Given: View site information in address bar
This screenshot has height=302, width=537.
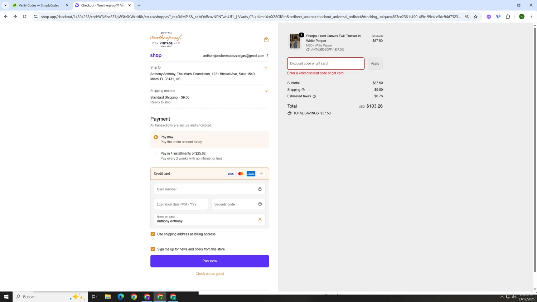Looking at the screenshot, I should (36, 16).
